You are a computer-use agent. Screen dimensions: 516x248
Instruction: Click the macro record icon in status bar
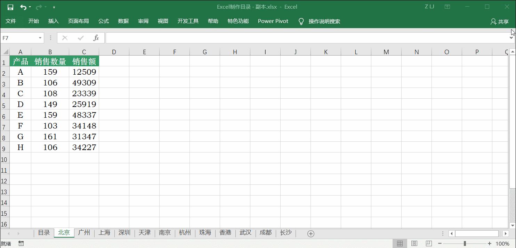pyautogui.click(x=21, y=243)
